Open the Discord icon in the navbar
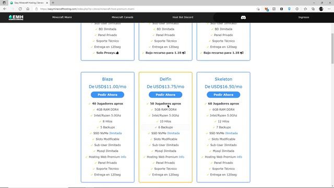 (243, 17)
